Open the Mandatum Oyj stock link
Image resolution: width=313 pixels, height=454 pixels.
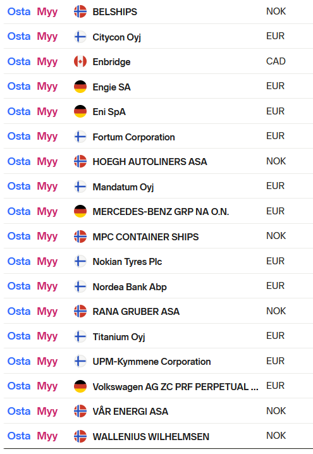pyautogui.click(x=123, y=187)
